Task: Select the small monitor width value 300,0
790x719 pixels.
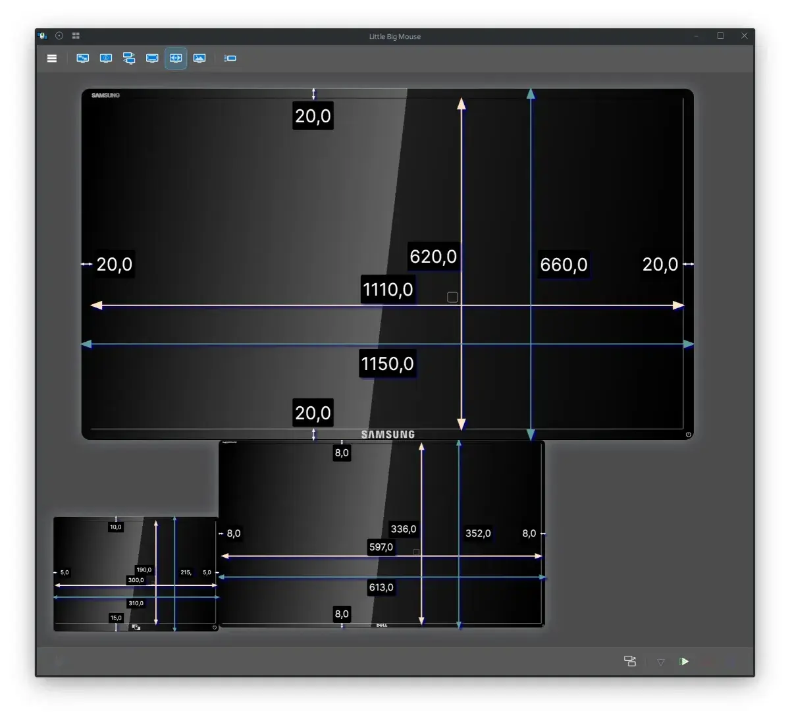Action: (x=136, y=580)
